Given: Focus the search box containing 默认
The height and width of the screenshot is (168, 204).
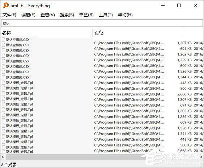Looking at the screenshot, I should point(102,23).
